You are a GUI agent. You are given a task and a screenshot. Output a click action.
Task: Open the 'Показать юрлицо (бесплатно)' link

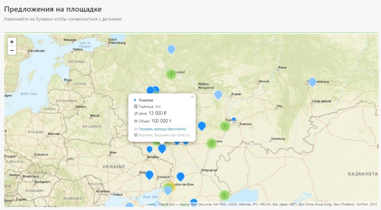pyautogui.click(x=162, y=129)
